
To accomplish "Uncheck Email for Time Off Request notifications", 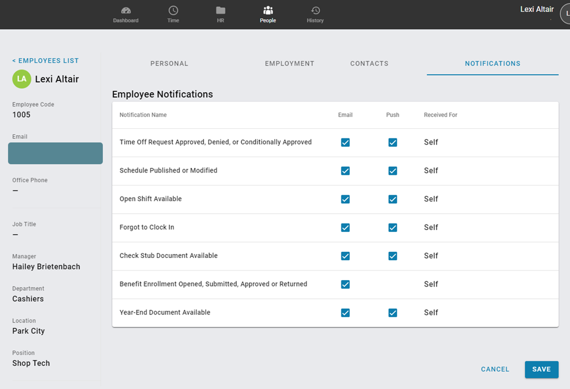I will pyautogui.click(x=345, y=142).
